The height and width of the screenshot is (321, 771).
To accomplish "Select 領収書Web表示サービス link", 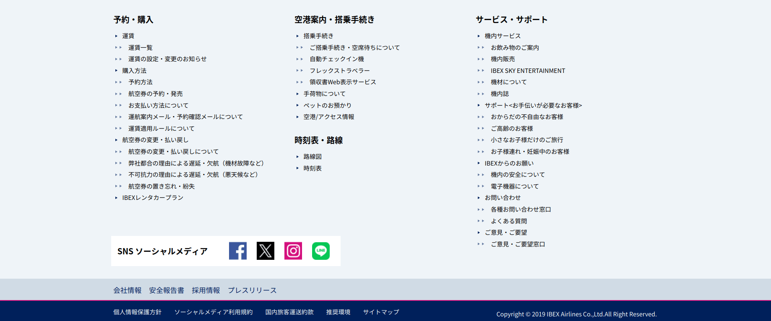I will [343, 82].
